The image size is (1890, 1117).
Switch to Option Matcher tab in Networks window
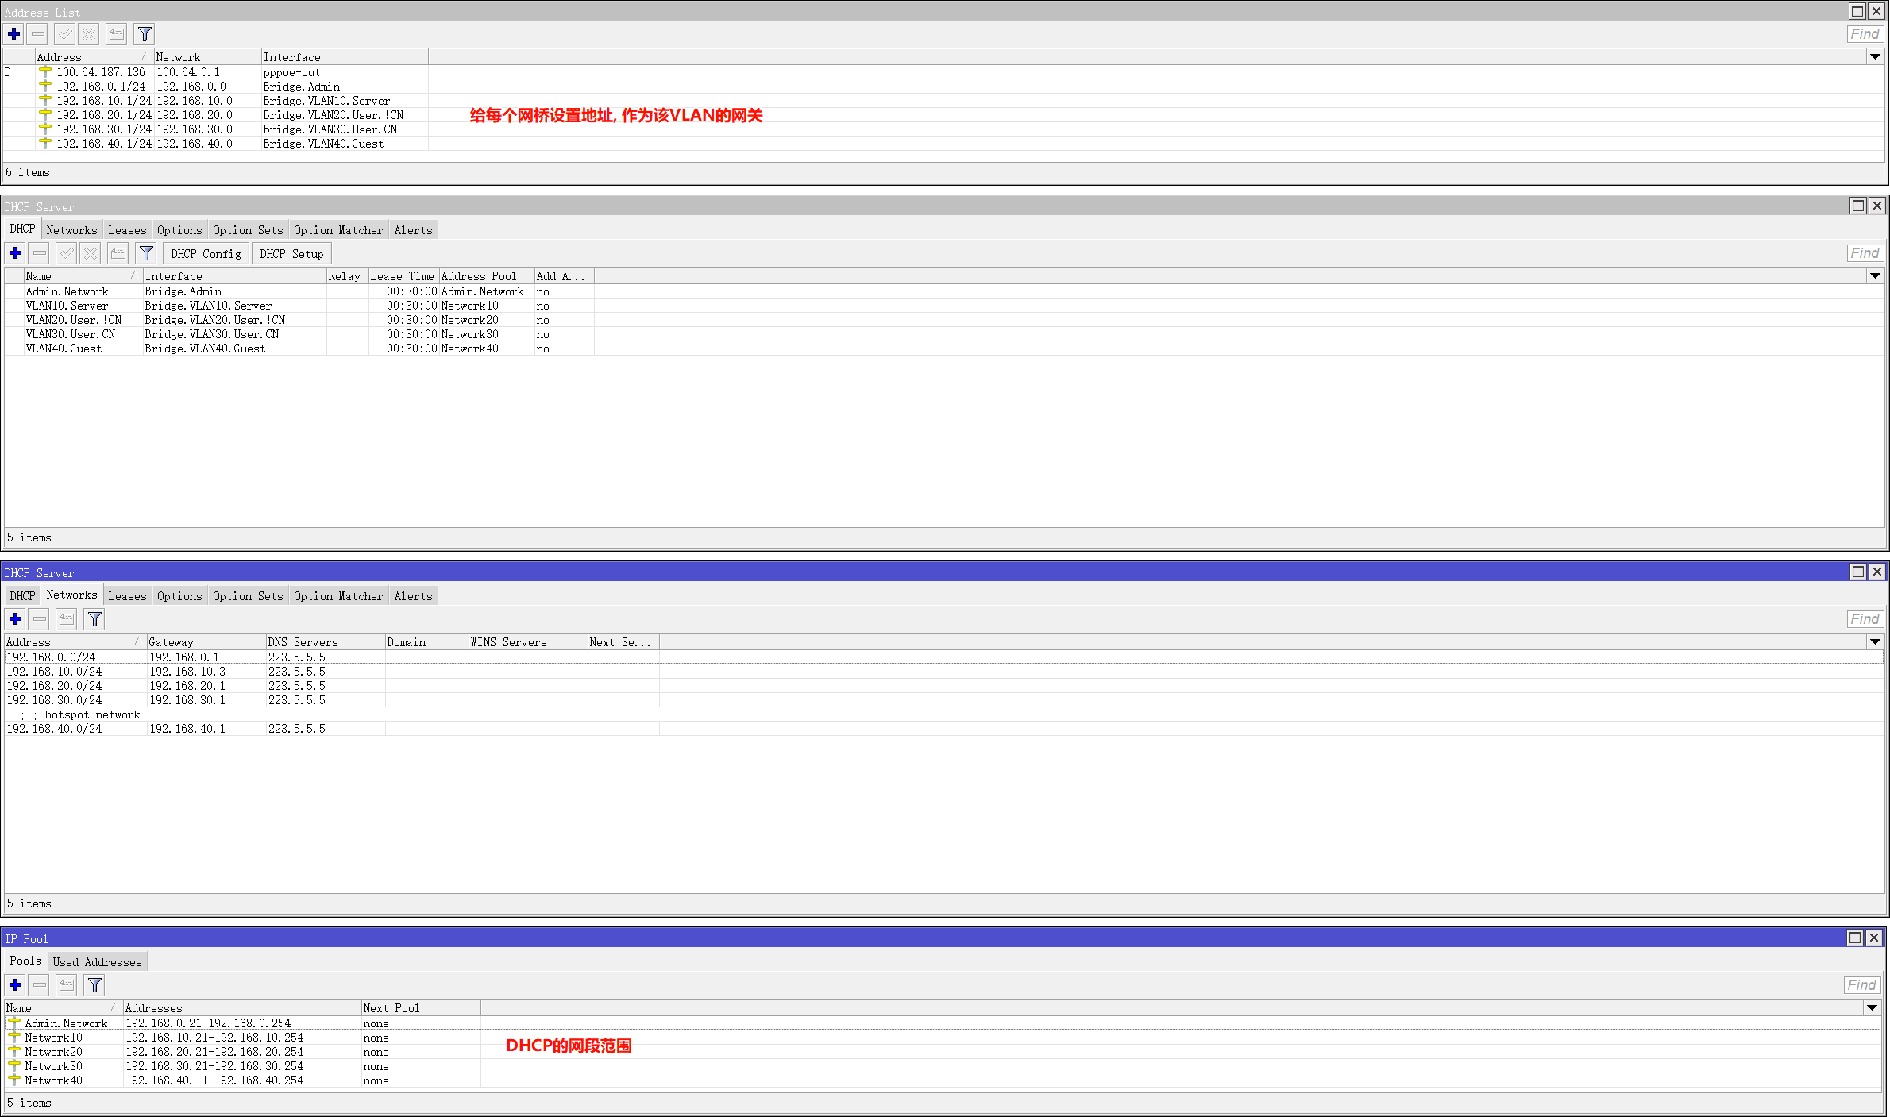coord(338,596)
